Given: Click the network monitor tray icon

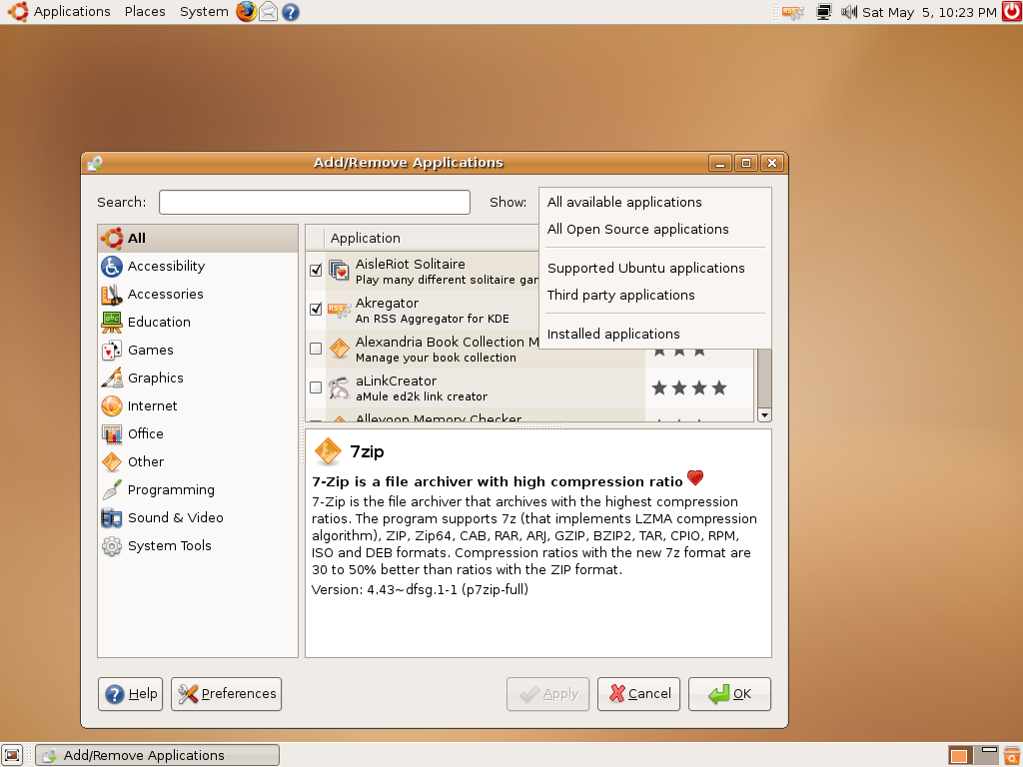Looking at the screenshot, I should 824,12.
